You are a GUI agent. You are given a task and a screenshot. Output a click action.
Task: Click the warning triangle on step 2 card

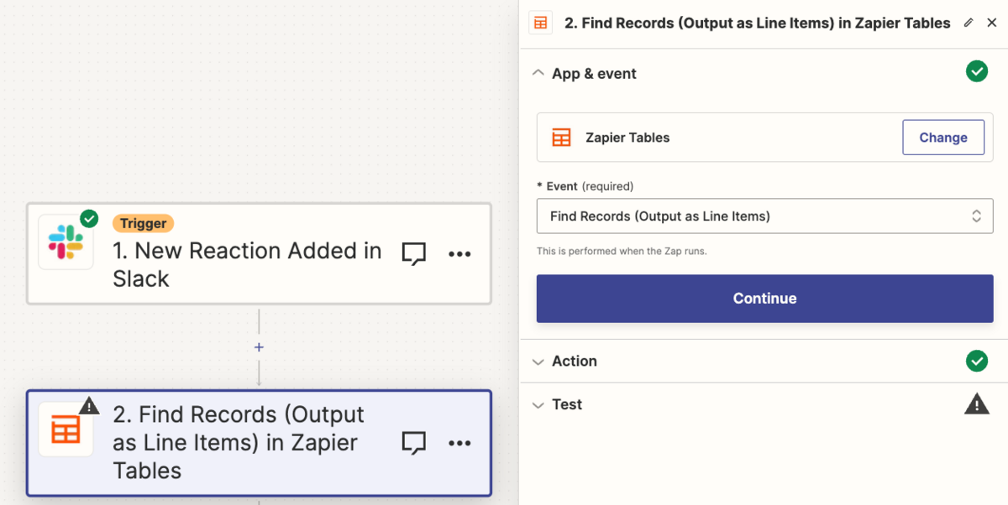[x=89, y=405]
